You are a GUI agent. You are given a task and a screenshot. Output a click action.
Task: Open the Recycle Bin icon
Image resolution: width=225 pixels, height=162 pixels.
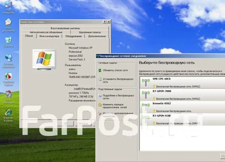(x=8, y=42)
